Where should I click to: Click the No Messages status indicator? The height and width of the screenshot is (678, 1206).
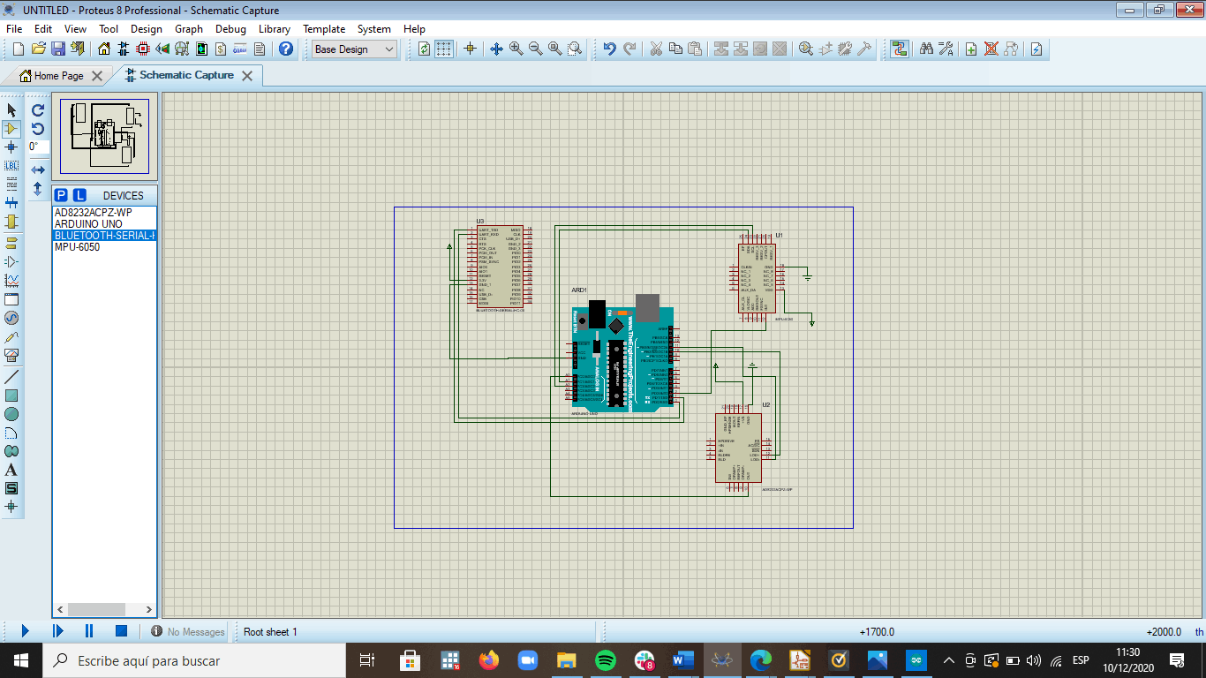tap(188, 632)
